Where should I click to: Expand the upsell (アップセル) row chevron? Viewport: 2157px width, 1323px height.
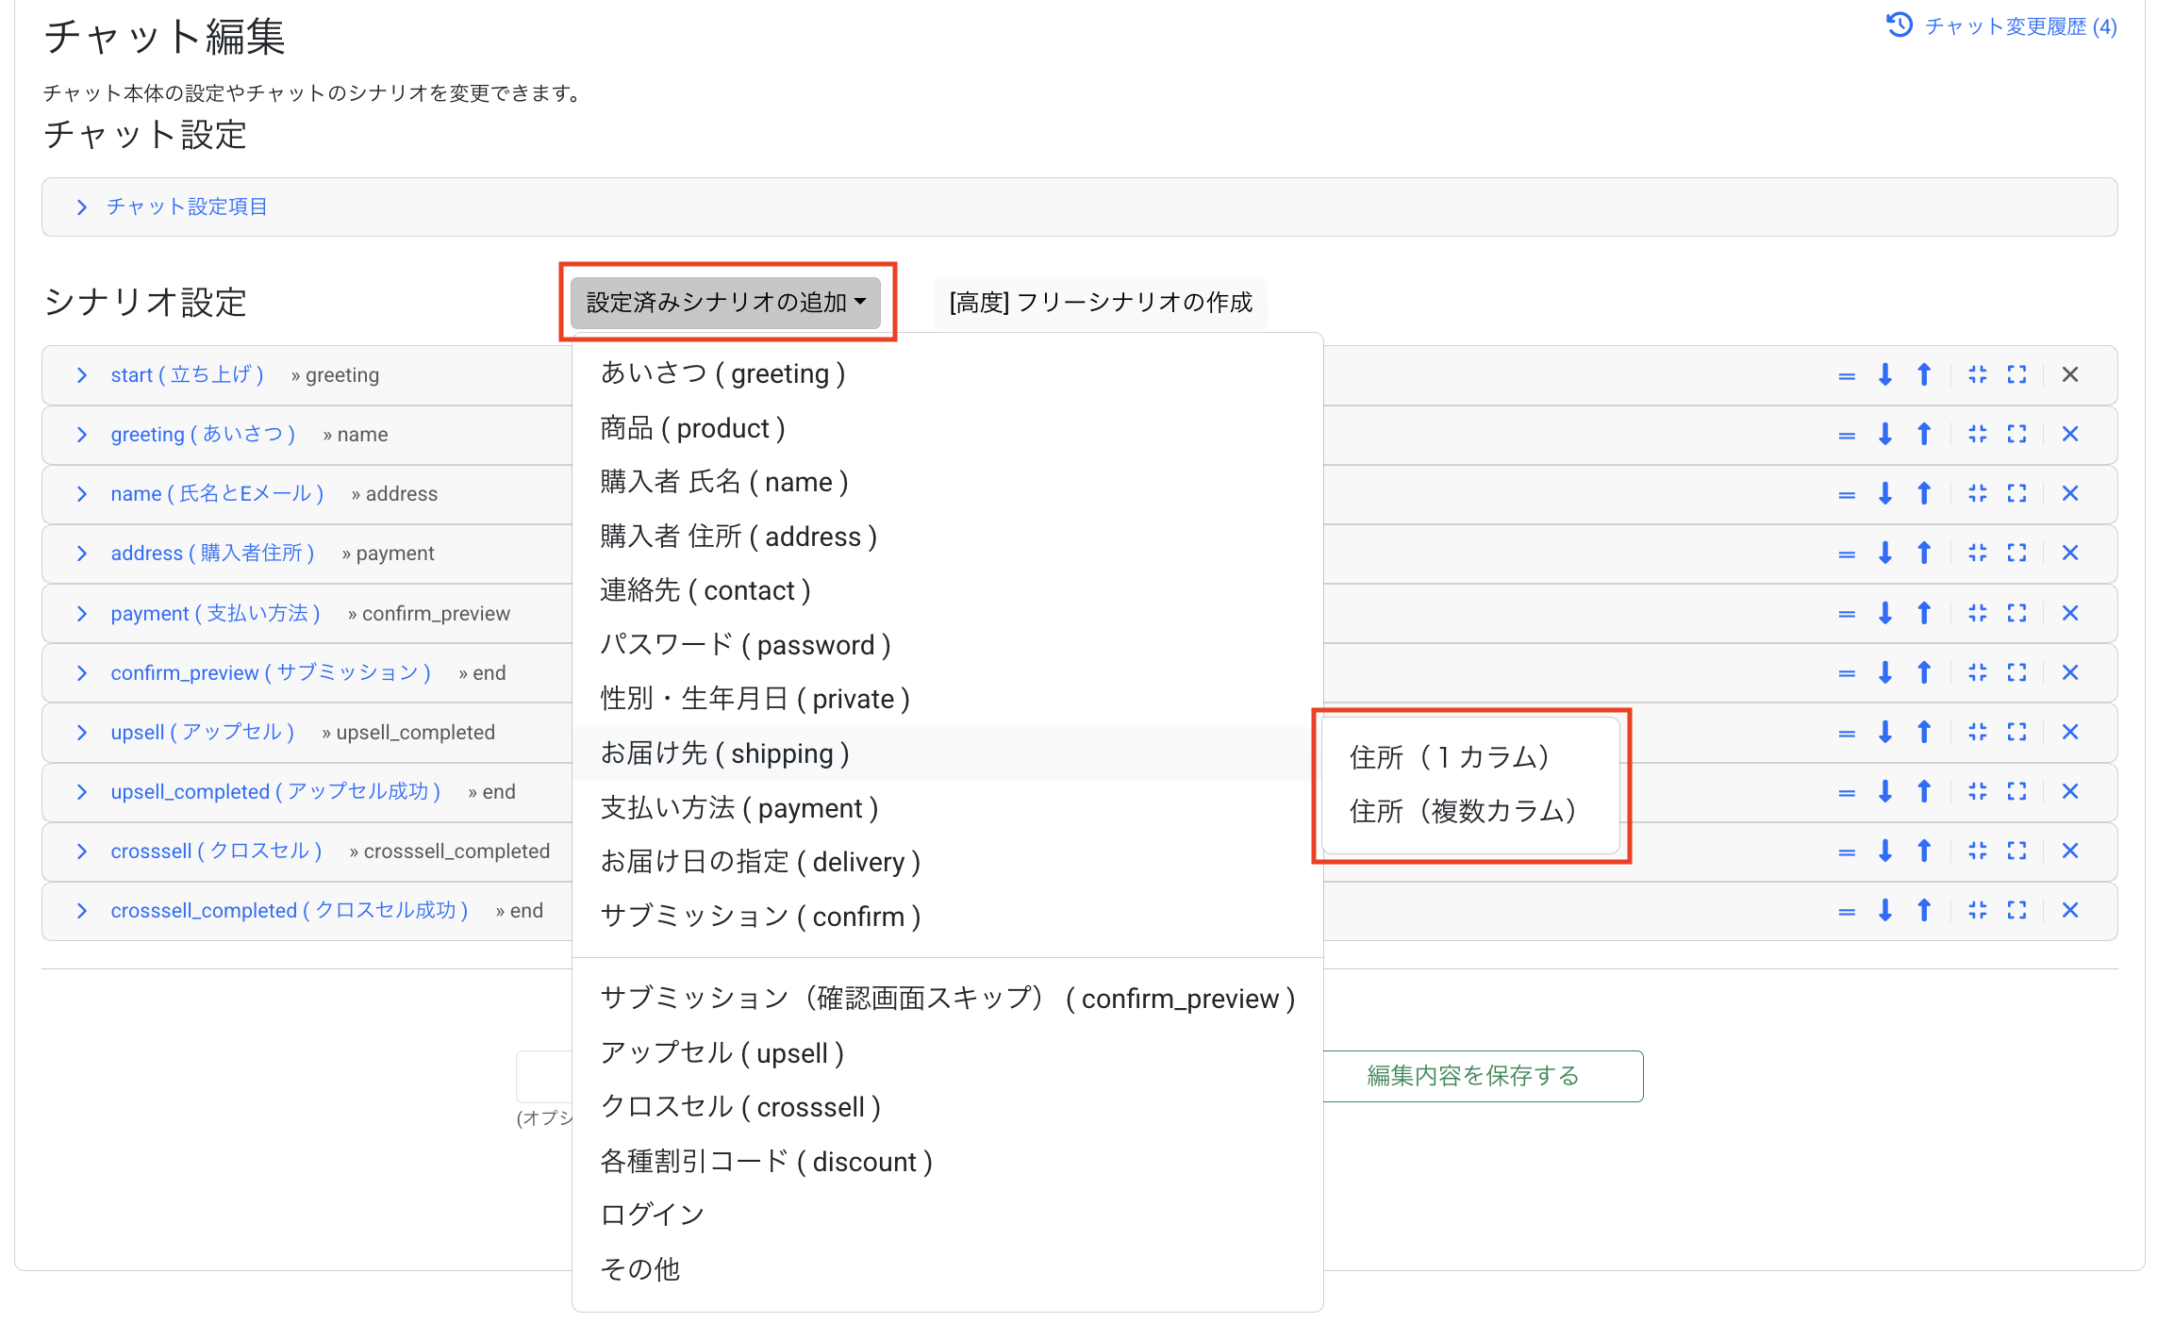82,733
